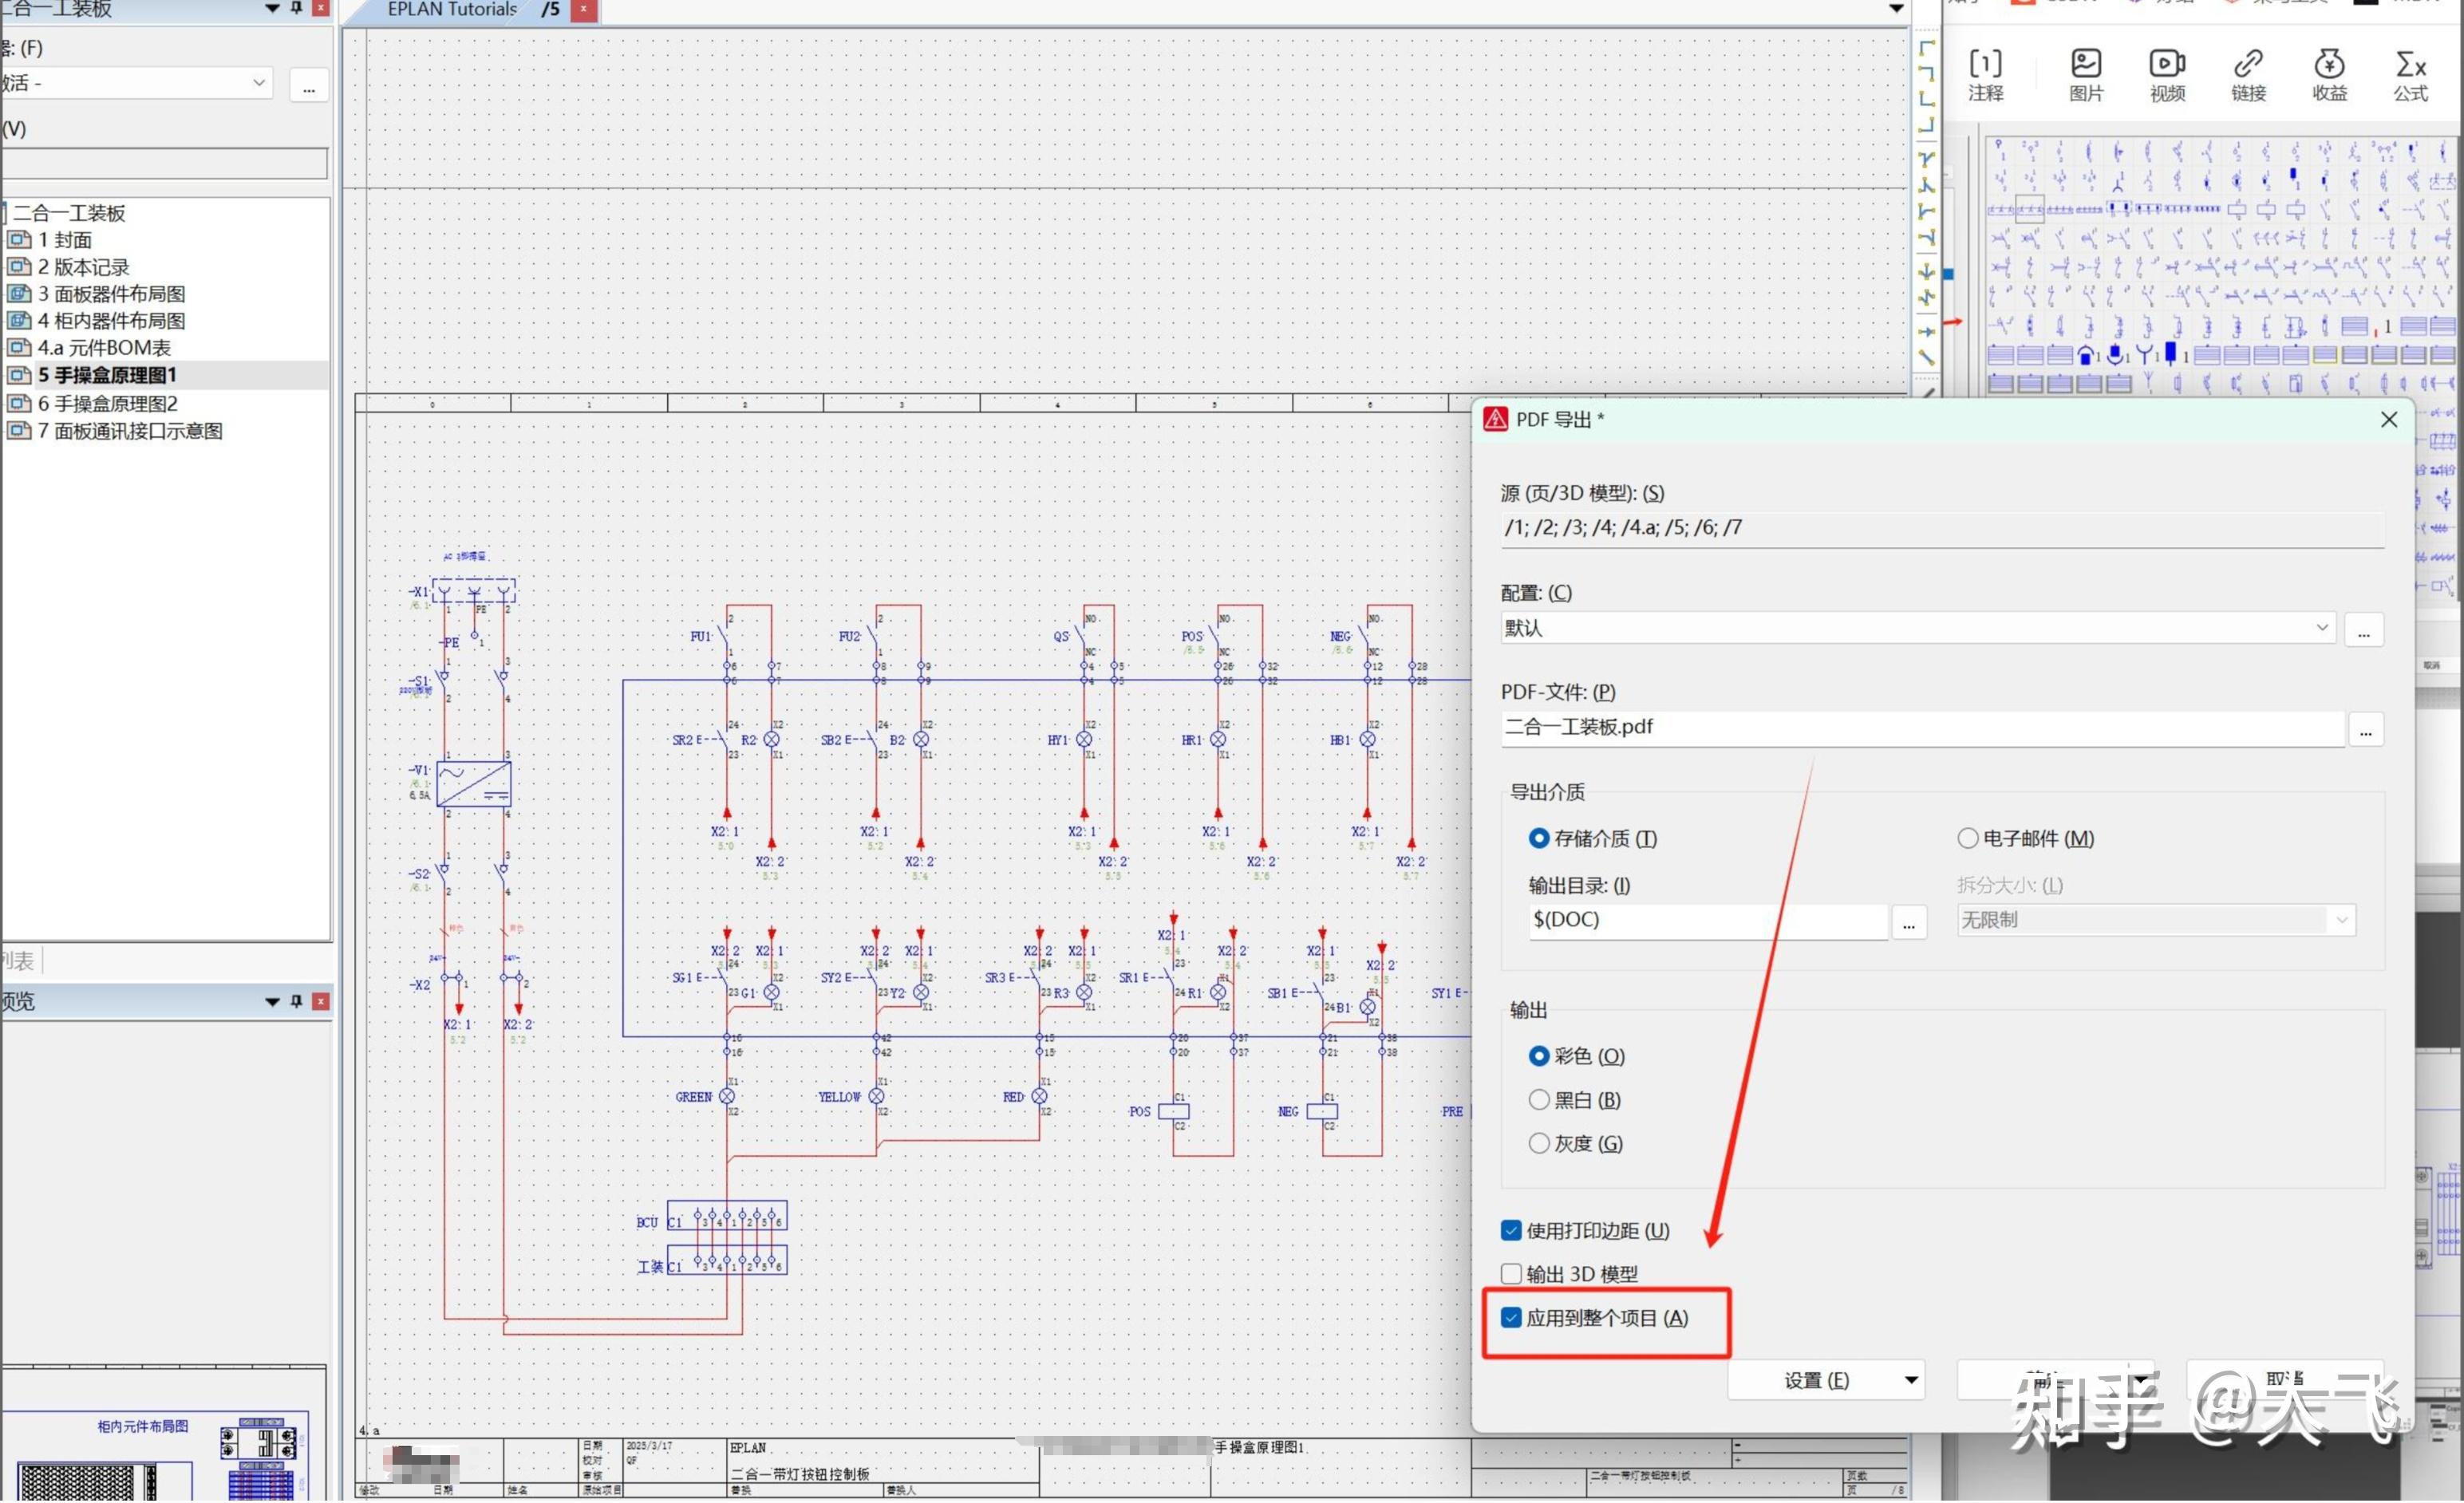Expand the 设置 button dropdown arrow
This screenshot has height=1503, width=2464.
1911,1381
